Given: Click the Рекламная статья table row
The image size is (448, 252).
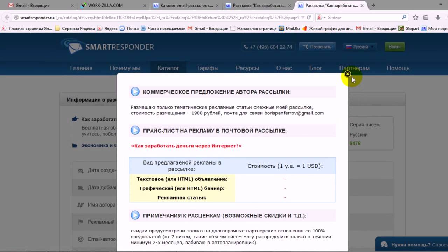Looking at the screenshot, I should pyautogui.click(x=232, y=197).
